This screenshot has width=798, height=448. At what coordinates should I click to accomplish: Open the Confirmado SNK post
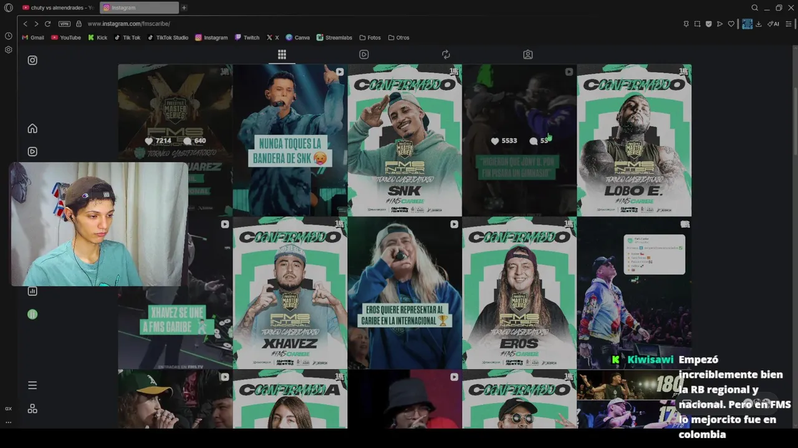[405, 140]
